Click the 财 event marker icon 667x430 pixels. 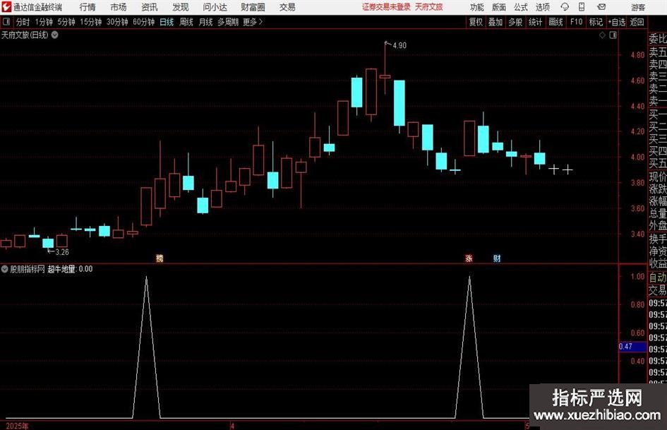(x=497, y=258)
